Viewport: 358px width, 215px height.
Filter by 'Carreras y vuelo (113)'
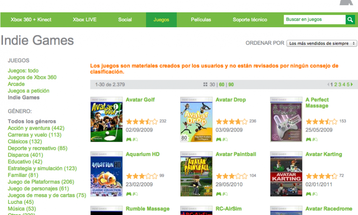point(35,135)
